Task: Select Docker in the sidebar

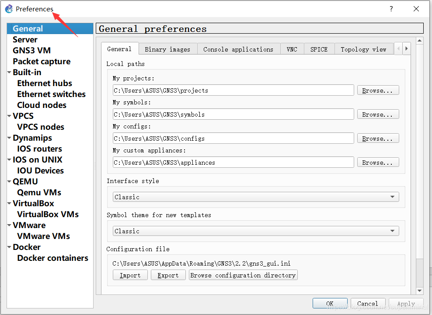Action: (27, 247)
